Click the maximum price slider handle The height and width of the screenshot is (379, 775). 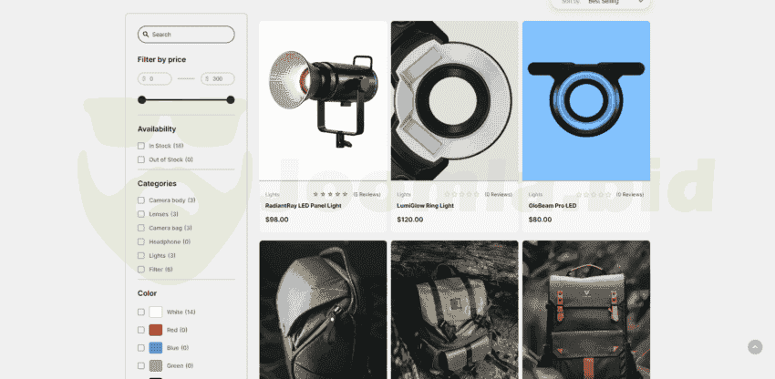(231, 100)
